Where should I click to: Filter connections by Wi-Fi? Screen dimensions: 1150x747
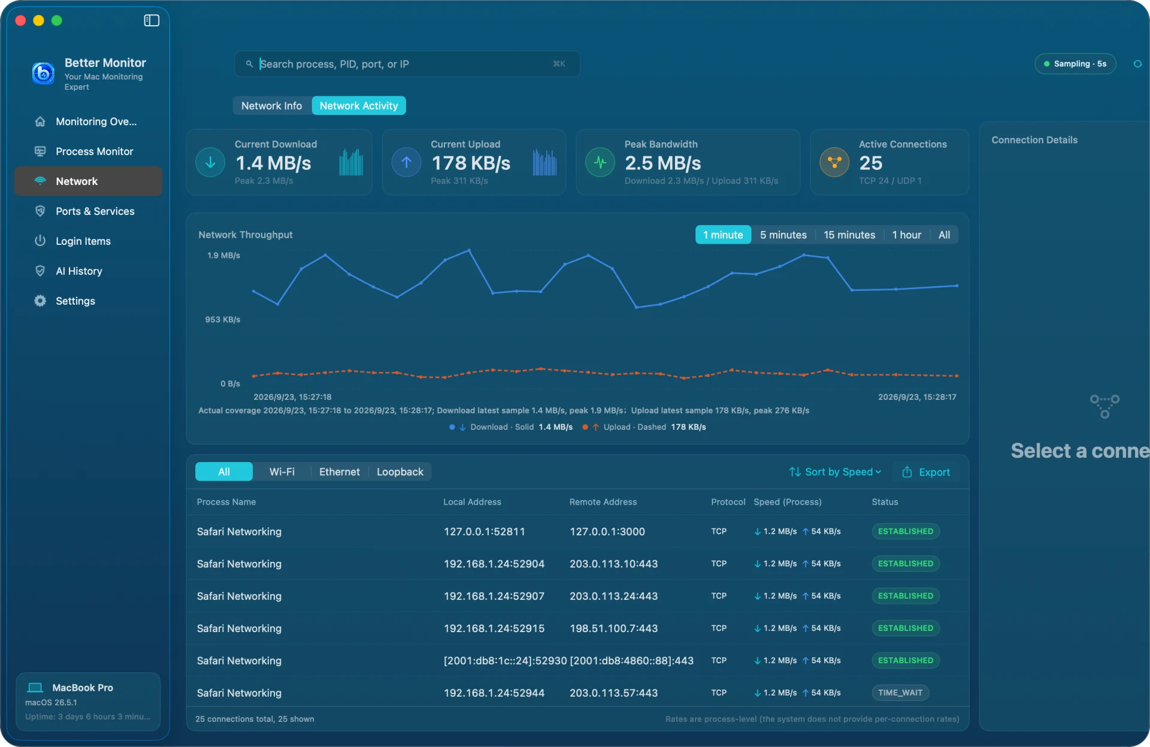[282, 472]
